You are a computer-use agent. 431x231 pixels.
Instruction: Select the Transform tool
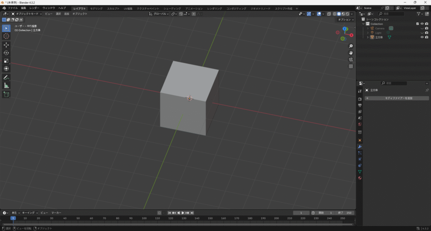point(6,68)
